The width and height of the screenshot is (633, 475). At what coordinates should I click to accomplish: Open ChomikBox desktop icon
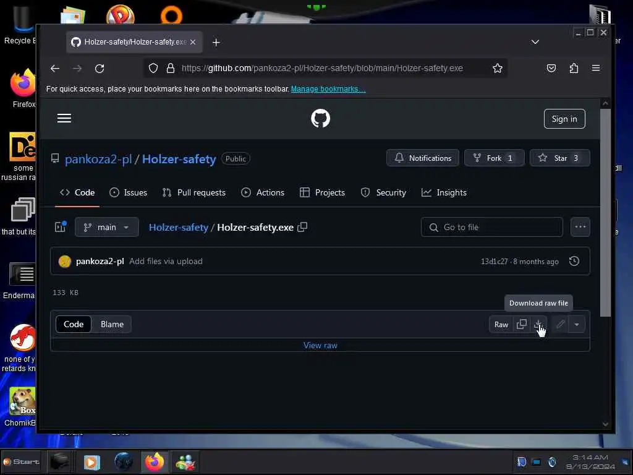pyautogui.click(x=20, y=407)
